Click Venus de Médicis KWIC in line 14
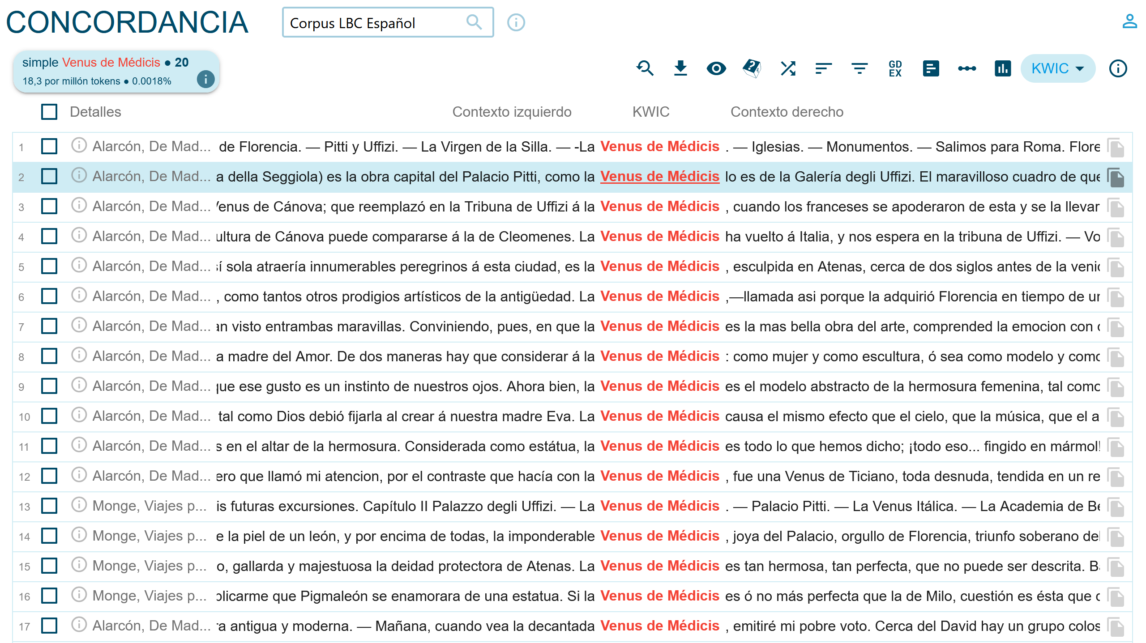 point(660,536)
